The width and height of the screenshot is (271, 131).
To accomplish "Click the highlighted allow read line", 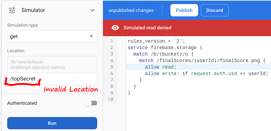I will [160, 67].
